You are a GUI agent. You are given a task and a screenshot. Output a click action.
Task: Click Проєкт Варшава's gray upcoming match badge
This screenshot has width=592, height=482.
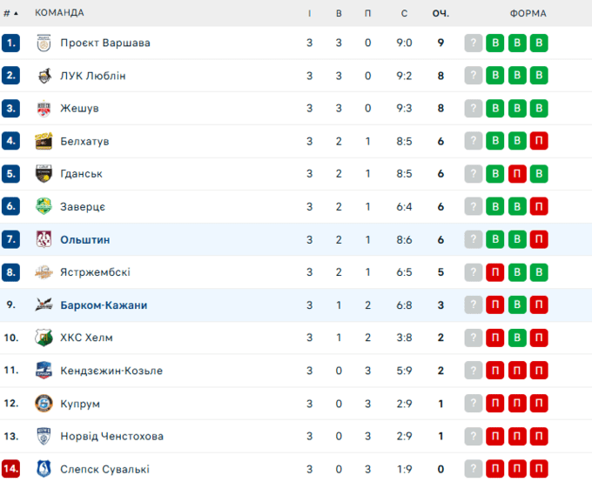coord(474,43)
